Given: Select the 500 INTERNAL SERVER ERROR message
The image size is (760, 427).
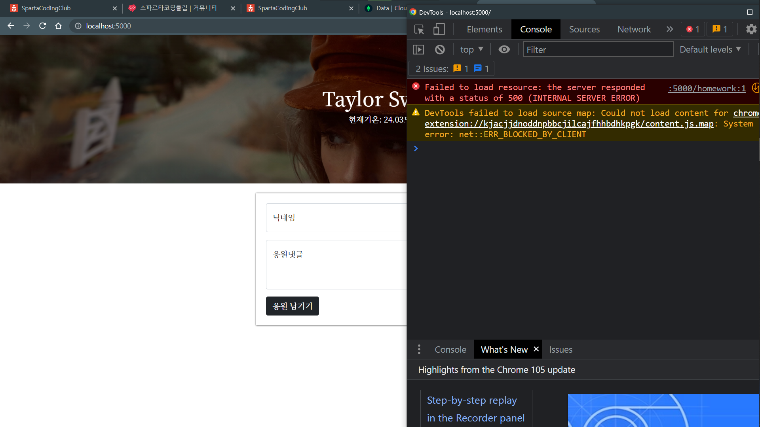Looking at the screenshot, I should click(535, 93).
